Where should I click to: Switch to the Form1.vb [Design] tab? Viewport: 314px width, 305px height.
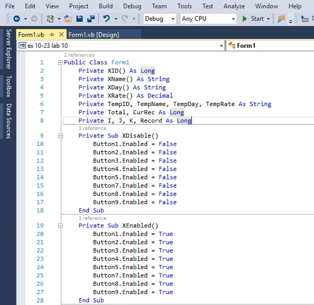tap(94, 34)
